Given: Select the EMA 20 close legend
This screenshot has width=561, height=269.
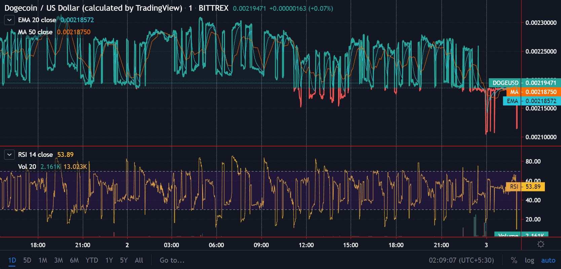Looking at the screenshot, I should click(37, 20).
